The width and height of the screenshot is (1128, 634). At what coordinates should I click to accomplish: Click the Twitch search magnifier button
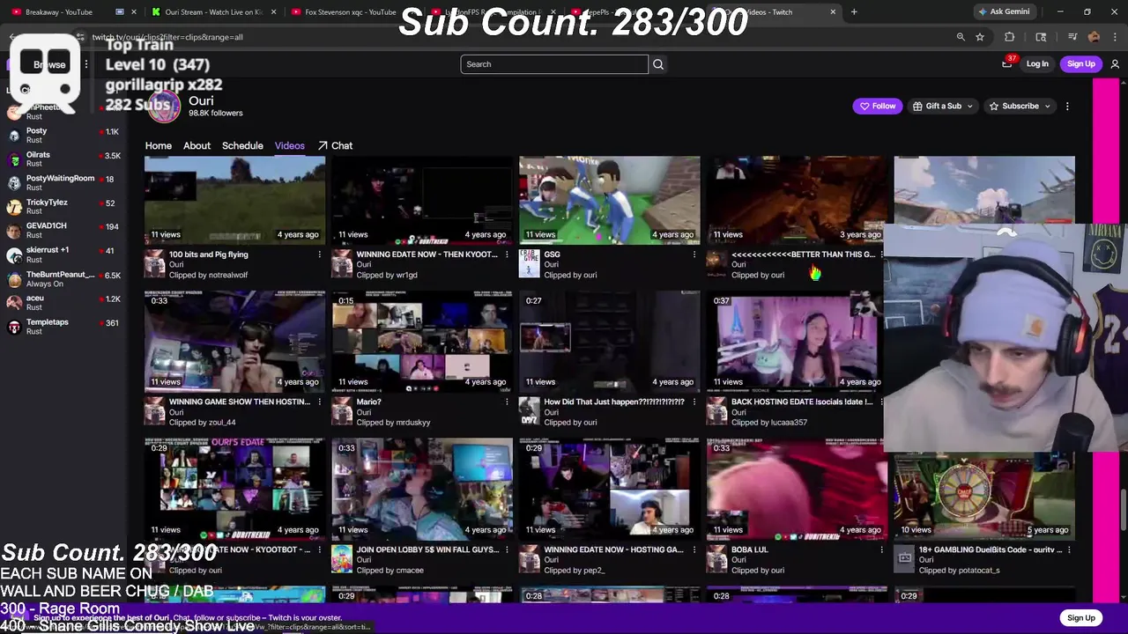658,64
